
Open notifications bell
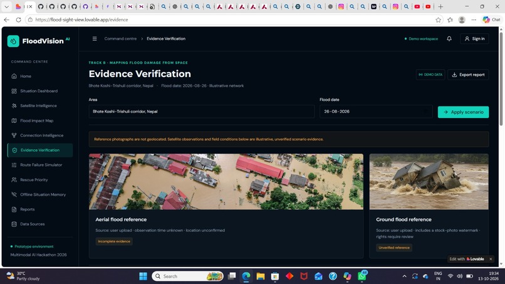tap(449, 39)
